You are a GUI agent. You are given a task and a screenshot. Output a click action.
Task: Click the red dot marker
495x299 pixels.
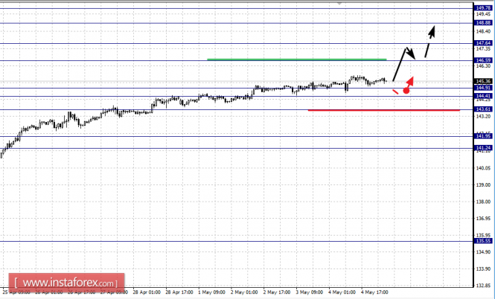click(x=406, y=91)
